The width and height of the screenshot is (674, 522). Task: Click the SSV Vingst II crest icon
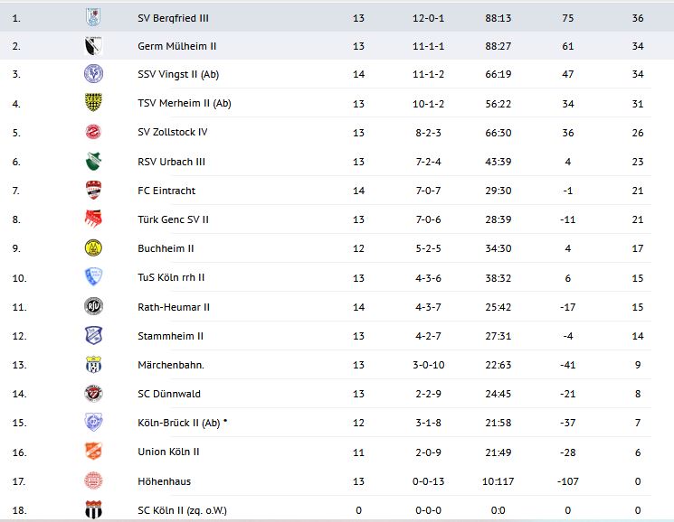pyautogui.click(x=93, y=74)
